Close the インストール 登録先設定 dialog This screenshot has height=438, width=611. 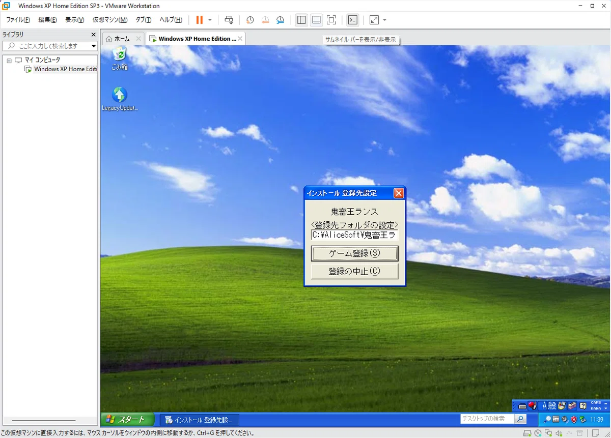click(399, 193)
